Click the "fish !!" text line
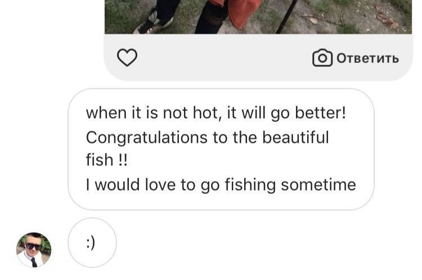The width and height of the screenshot is (422, 280). click(x=106, y=160)
